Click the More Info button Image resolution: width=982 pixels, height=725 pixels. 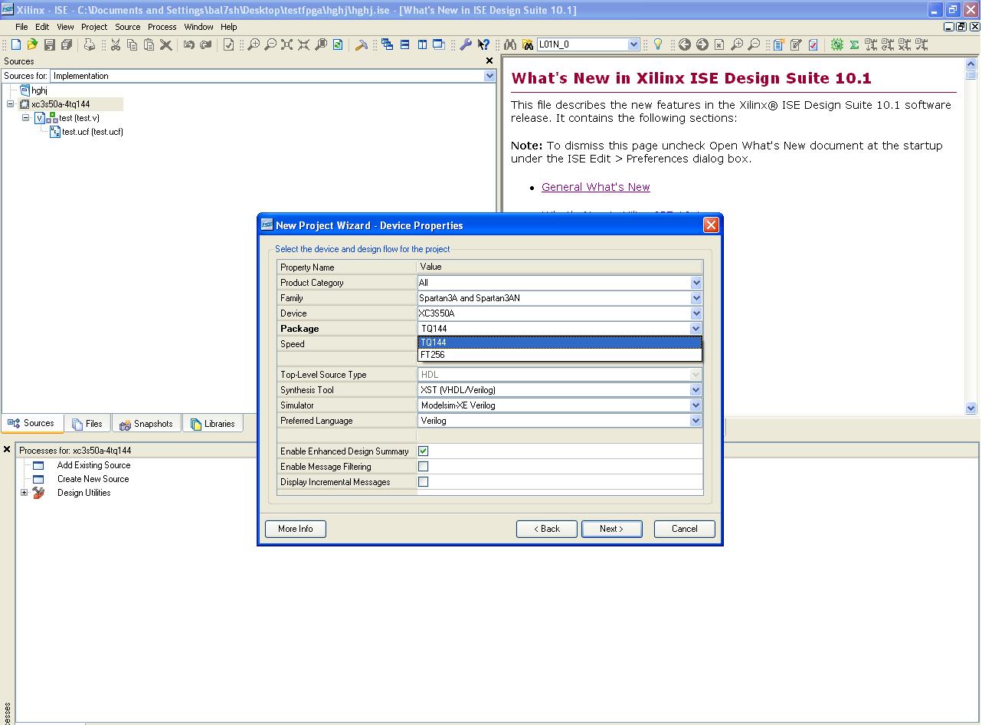pos(295,529)
